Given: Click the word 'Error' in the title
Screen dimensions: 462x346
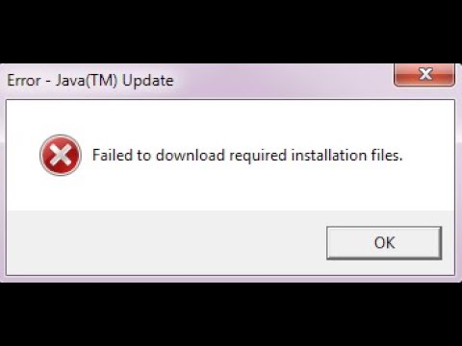Looking at the screenshot, I should point(24,81).
